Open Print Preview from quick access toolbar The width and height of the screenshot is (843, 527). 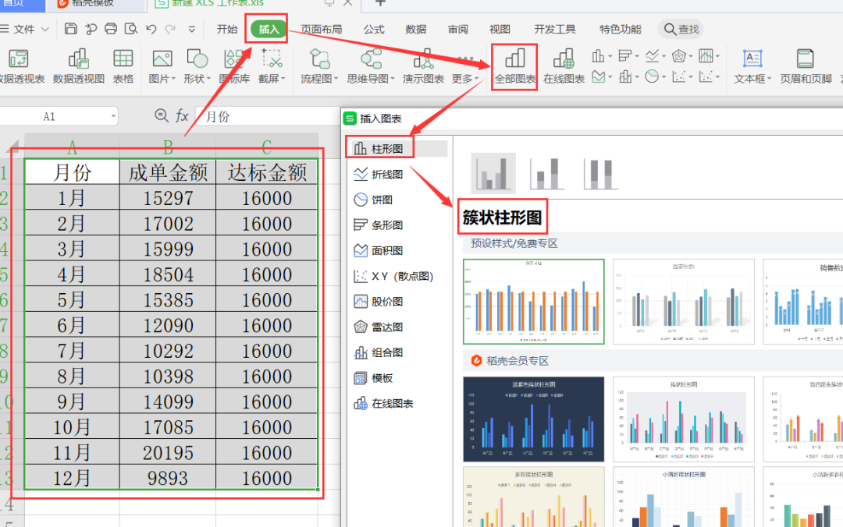[130, 29]
